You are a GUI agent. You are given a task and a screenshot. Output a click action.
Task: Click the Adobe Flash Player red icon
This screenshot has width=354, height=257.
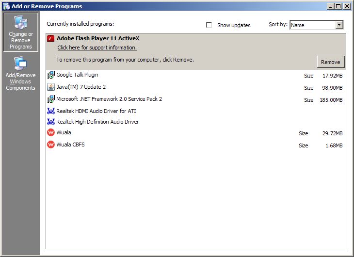point(50,38)
